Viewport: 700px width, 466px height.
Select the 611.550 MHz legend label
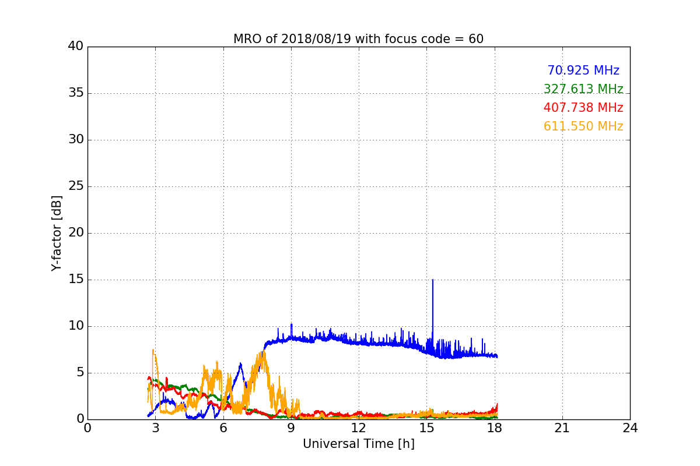tap(583, 126)
